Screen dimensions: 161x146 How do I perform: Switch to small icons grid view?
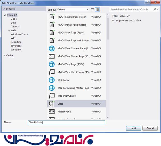[x=92, y=10]
